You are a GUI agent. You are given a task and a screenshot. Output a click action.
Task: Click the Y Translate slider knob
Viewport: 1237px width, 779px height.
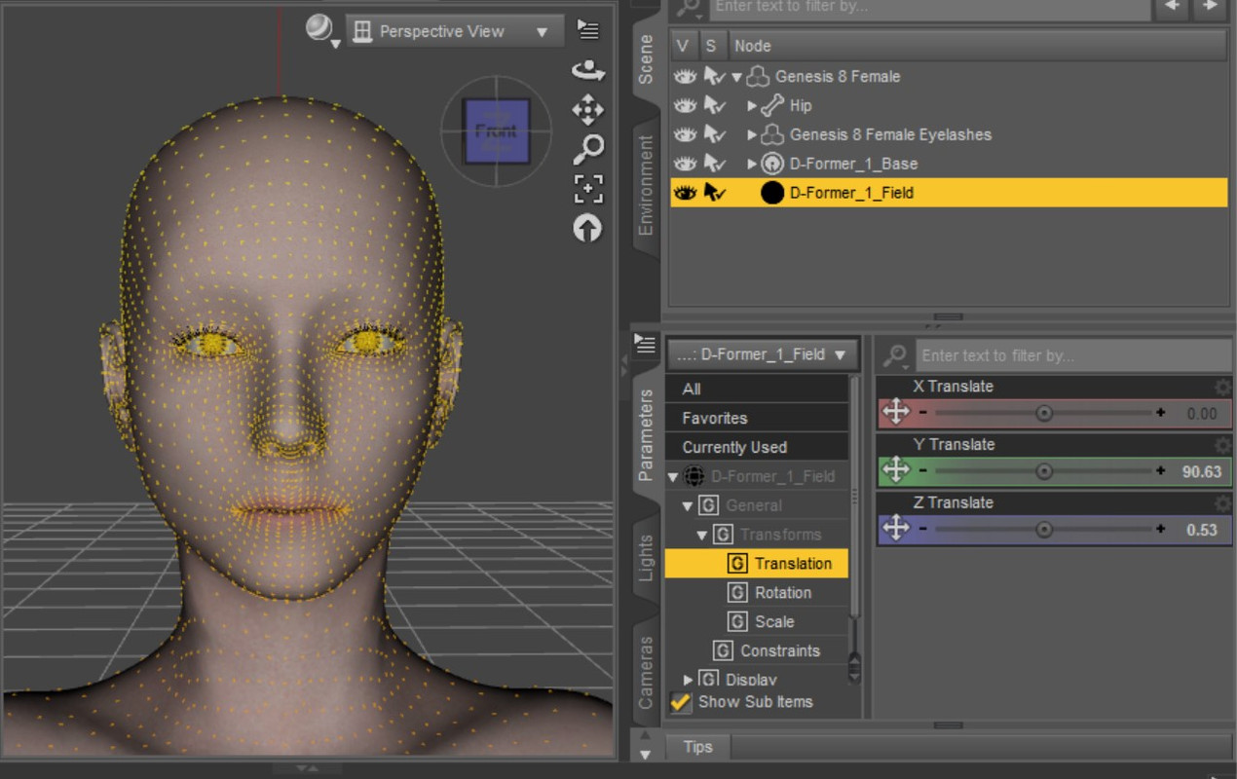[1044, 471]
